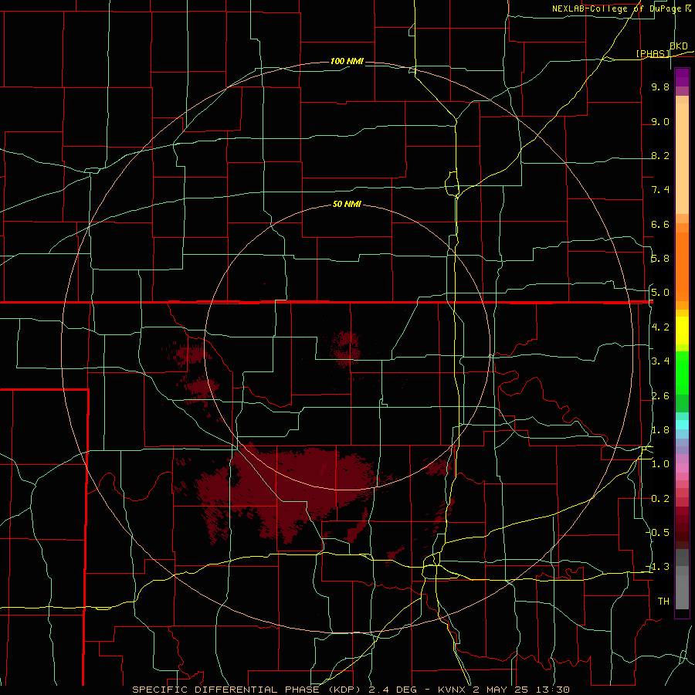Select the 5.0 value on the scale
The width and height of the screenshot is (695, 695).
(x=660, y=293)
